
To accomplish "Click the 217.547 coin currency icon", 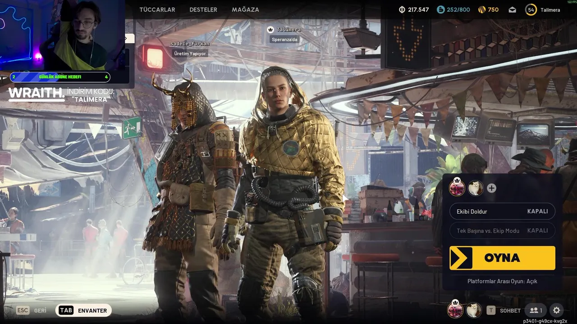I will (x=402, y=9).
